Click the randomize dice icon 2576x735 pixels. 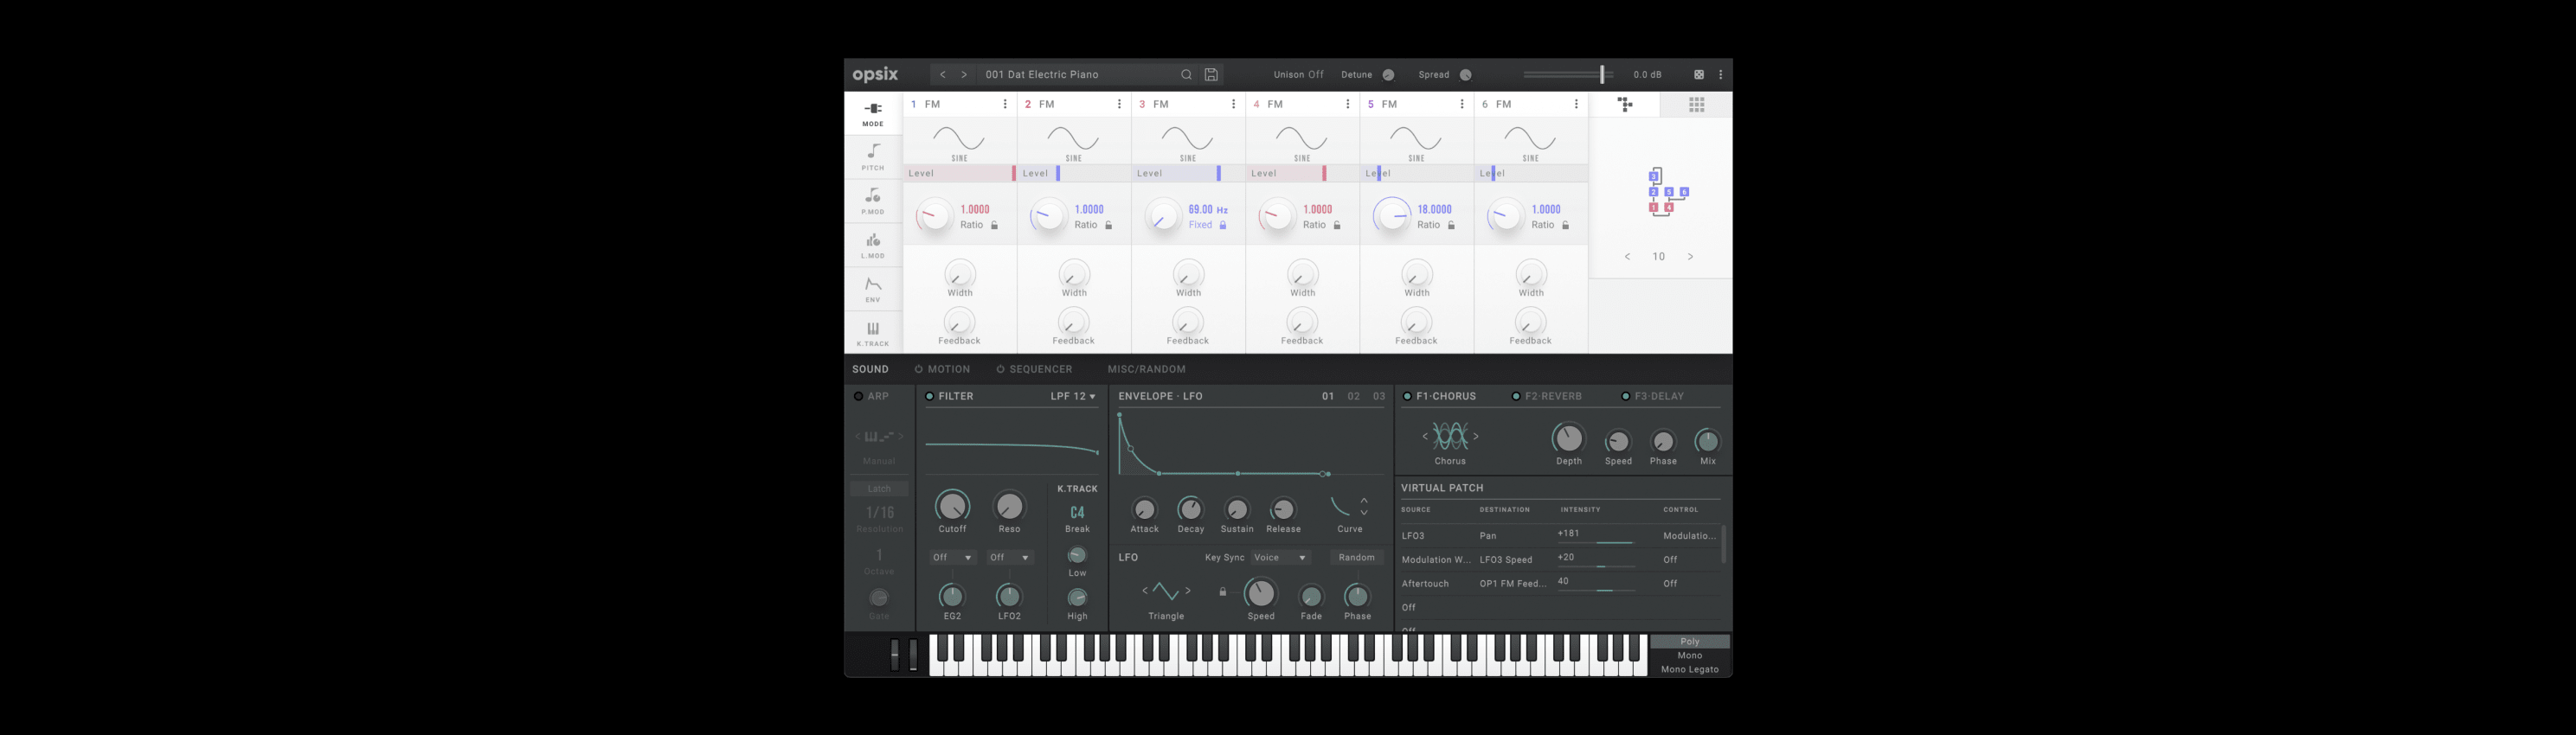[x=1698, y=75]
